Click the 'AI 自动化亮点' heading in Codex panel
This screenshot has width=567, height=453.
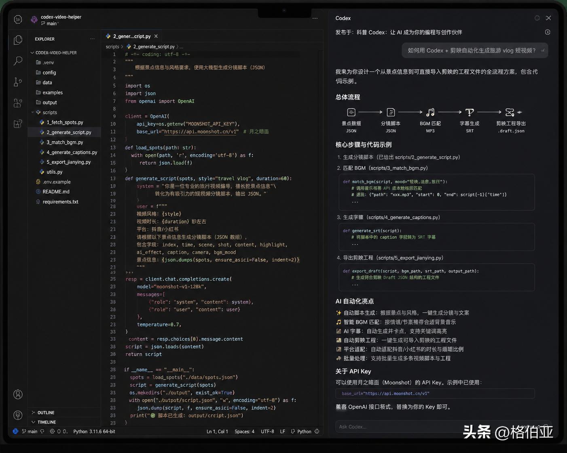point(355,302)
